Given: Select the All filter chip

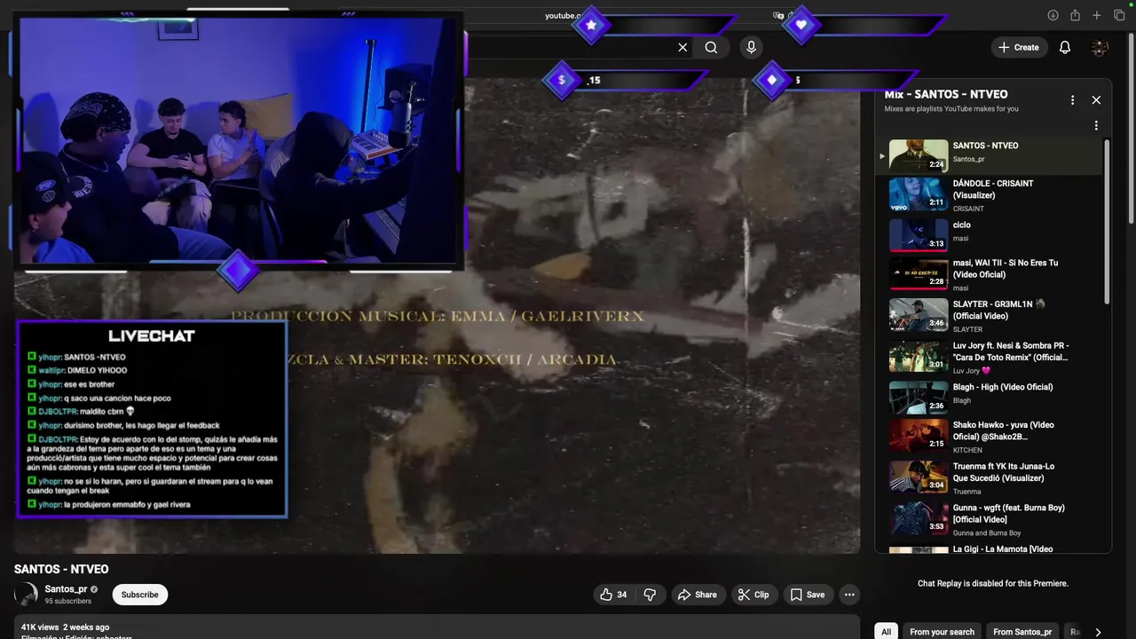Looking at the screenshot, I should click(x=885, y=632).
